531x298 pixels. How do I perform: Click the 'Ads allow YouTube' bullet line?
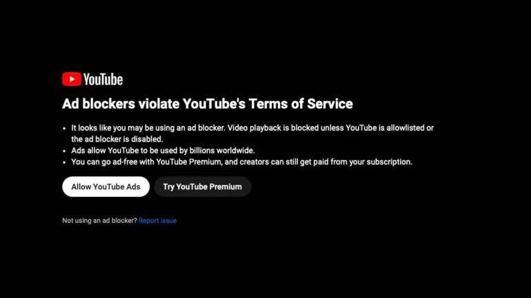tap(163, 151)
